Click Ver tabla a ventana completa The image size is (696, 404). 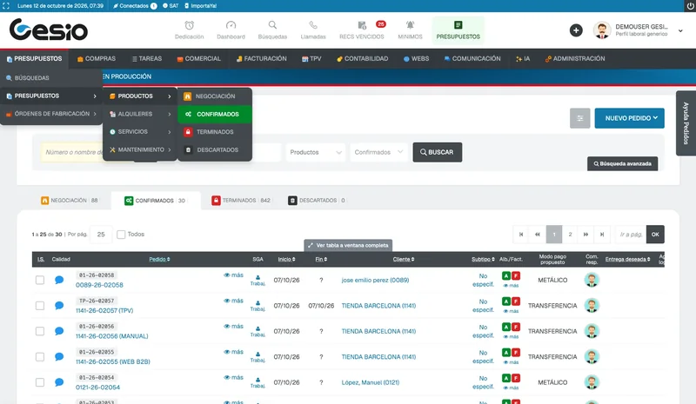(x=348, y=245)
